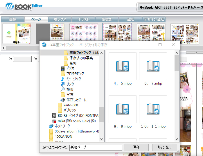
Task: Switch to the ボックス tab
Action: pos(60,19)
